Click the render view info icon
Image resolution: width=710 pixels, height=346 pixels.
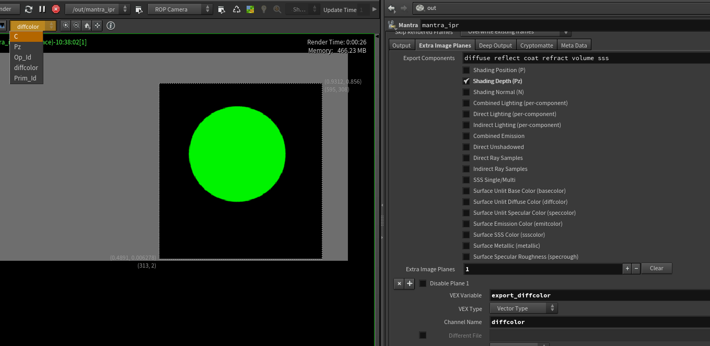coord(111,26)
